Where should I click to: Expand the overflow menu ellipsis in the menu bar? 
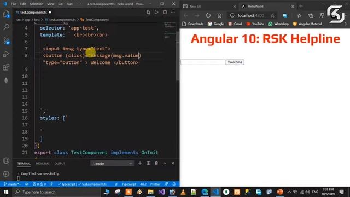click(x=79, y=4)
